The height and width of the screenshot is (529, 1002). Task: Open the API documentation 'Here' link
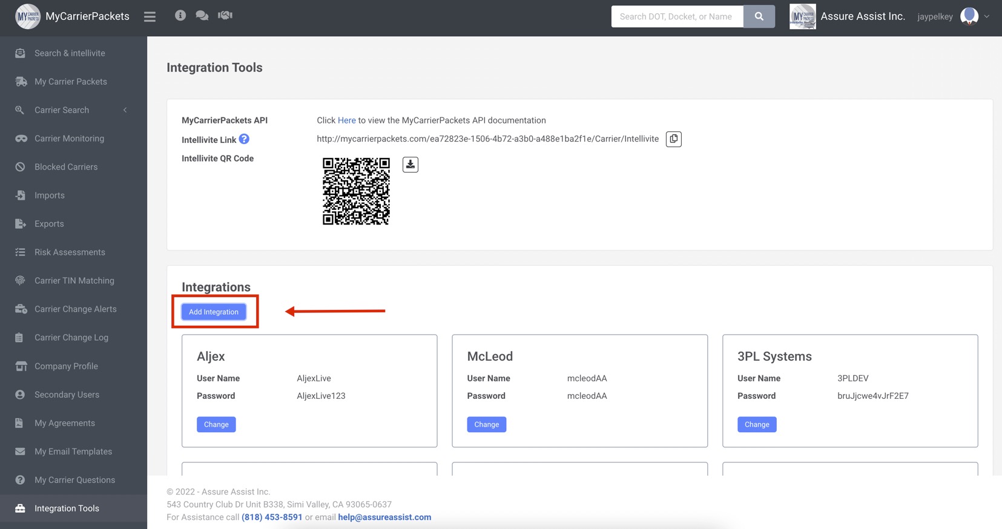click(x=347, y=120)
